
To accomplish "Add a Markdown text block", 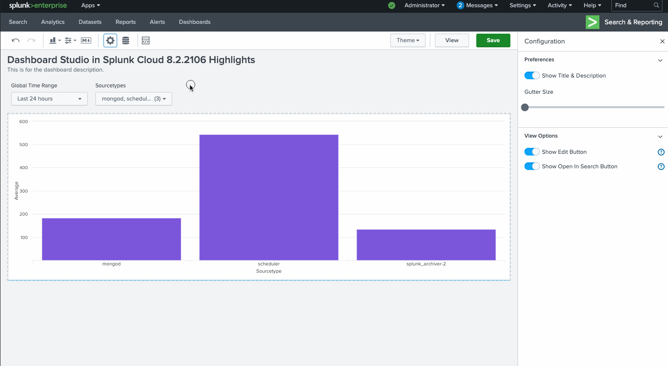I will pos(86,40).
